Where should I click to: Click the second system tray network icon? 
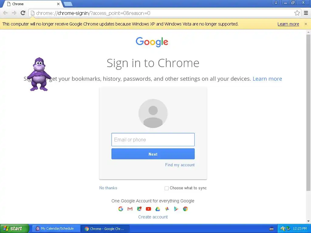pyautogui.click(x=288, y=229)
